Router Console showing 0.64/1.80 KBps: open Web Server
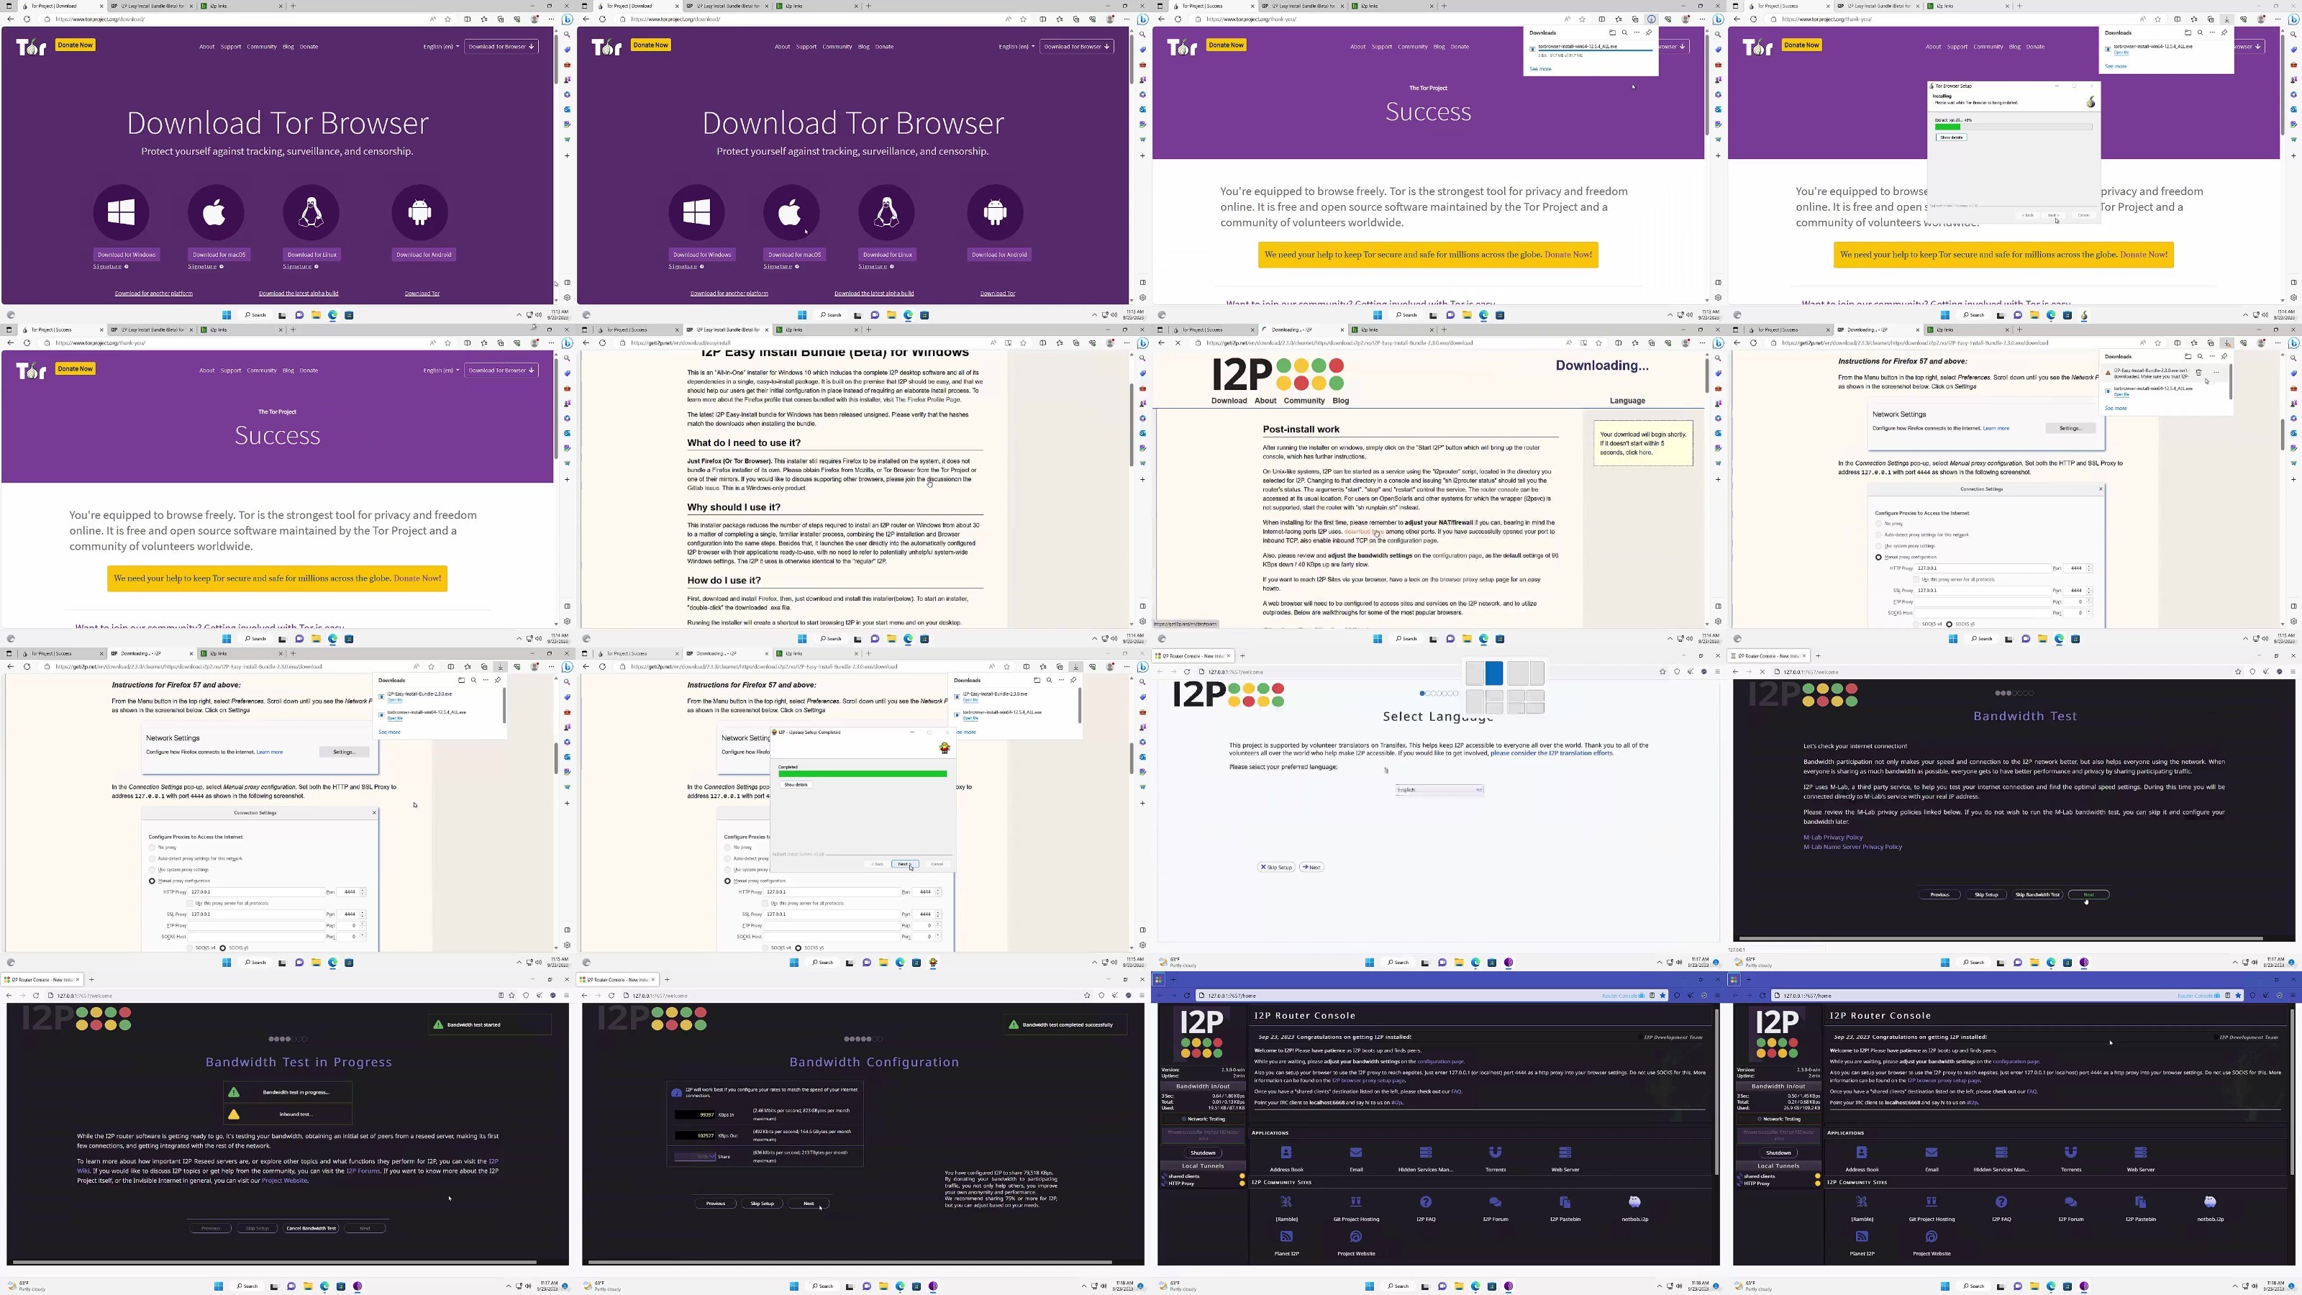This screenshot has height=1295, width=2302. [x=1565, y=1158]
